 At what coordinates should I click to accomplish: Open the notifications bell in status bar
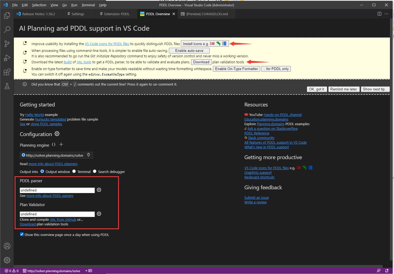coord(387,271)
